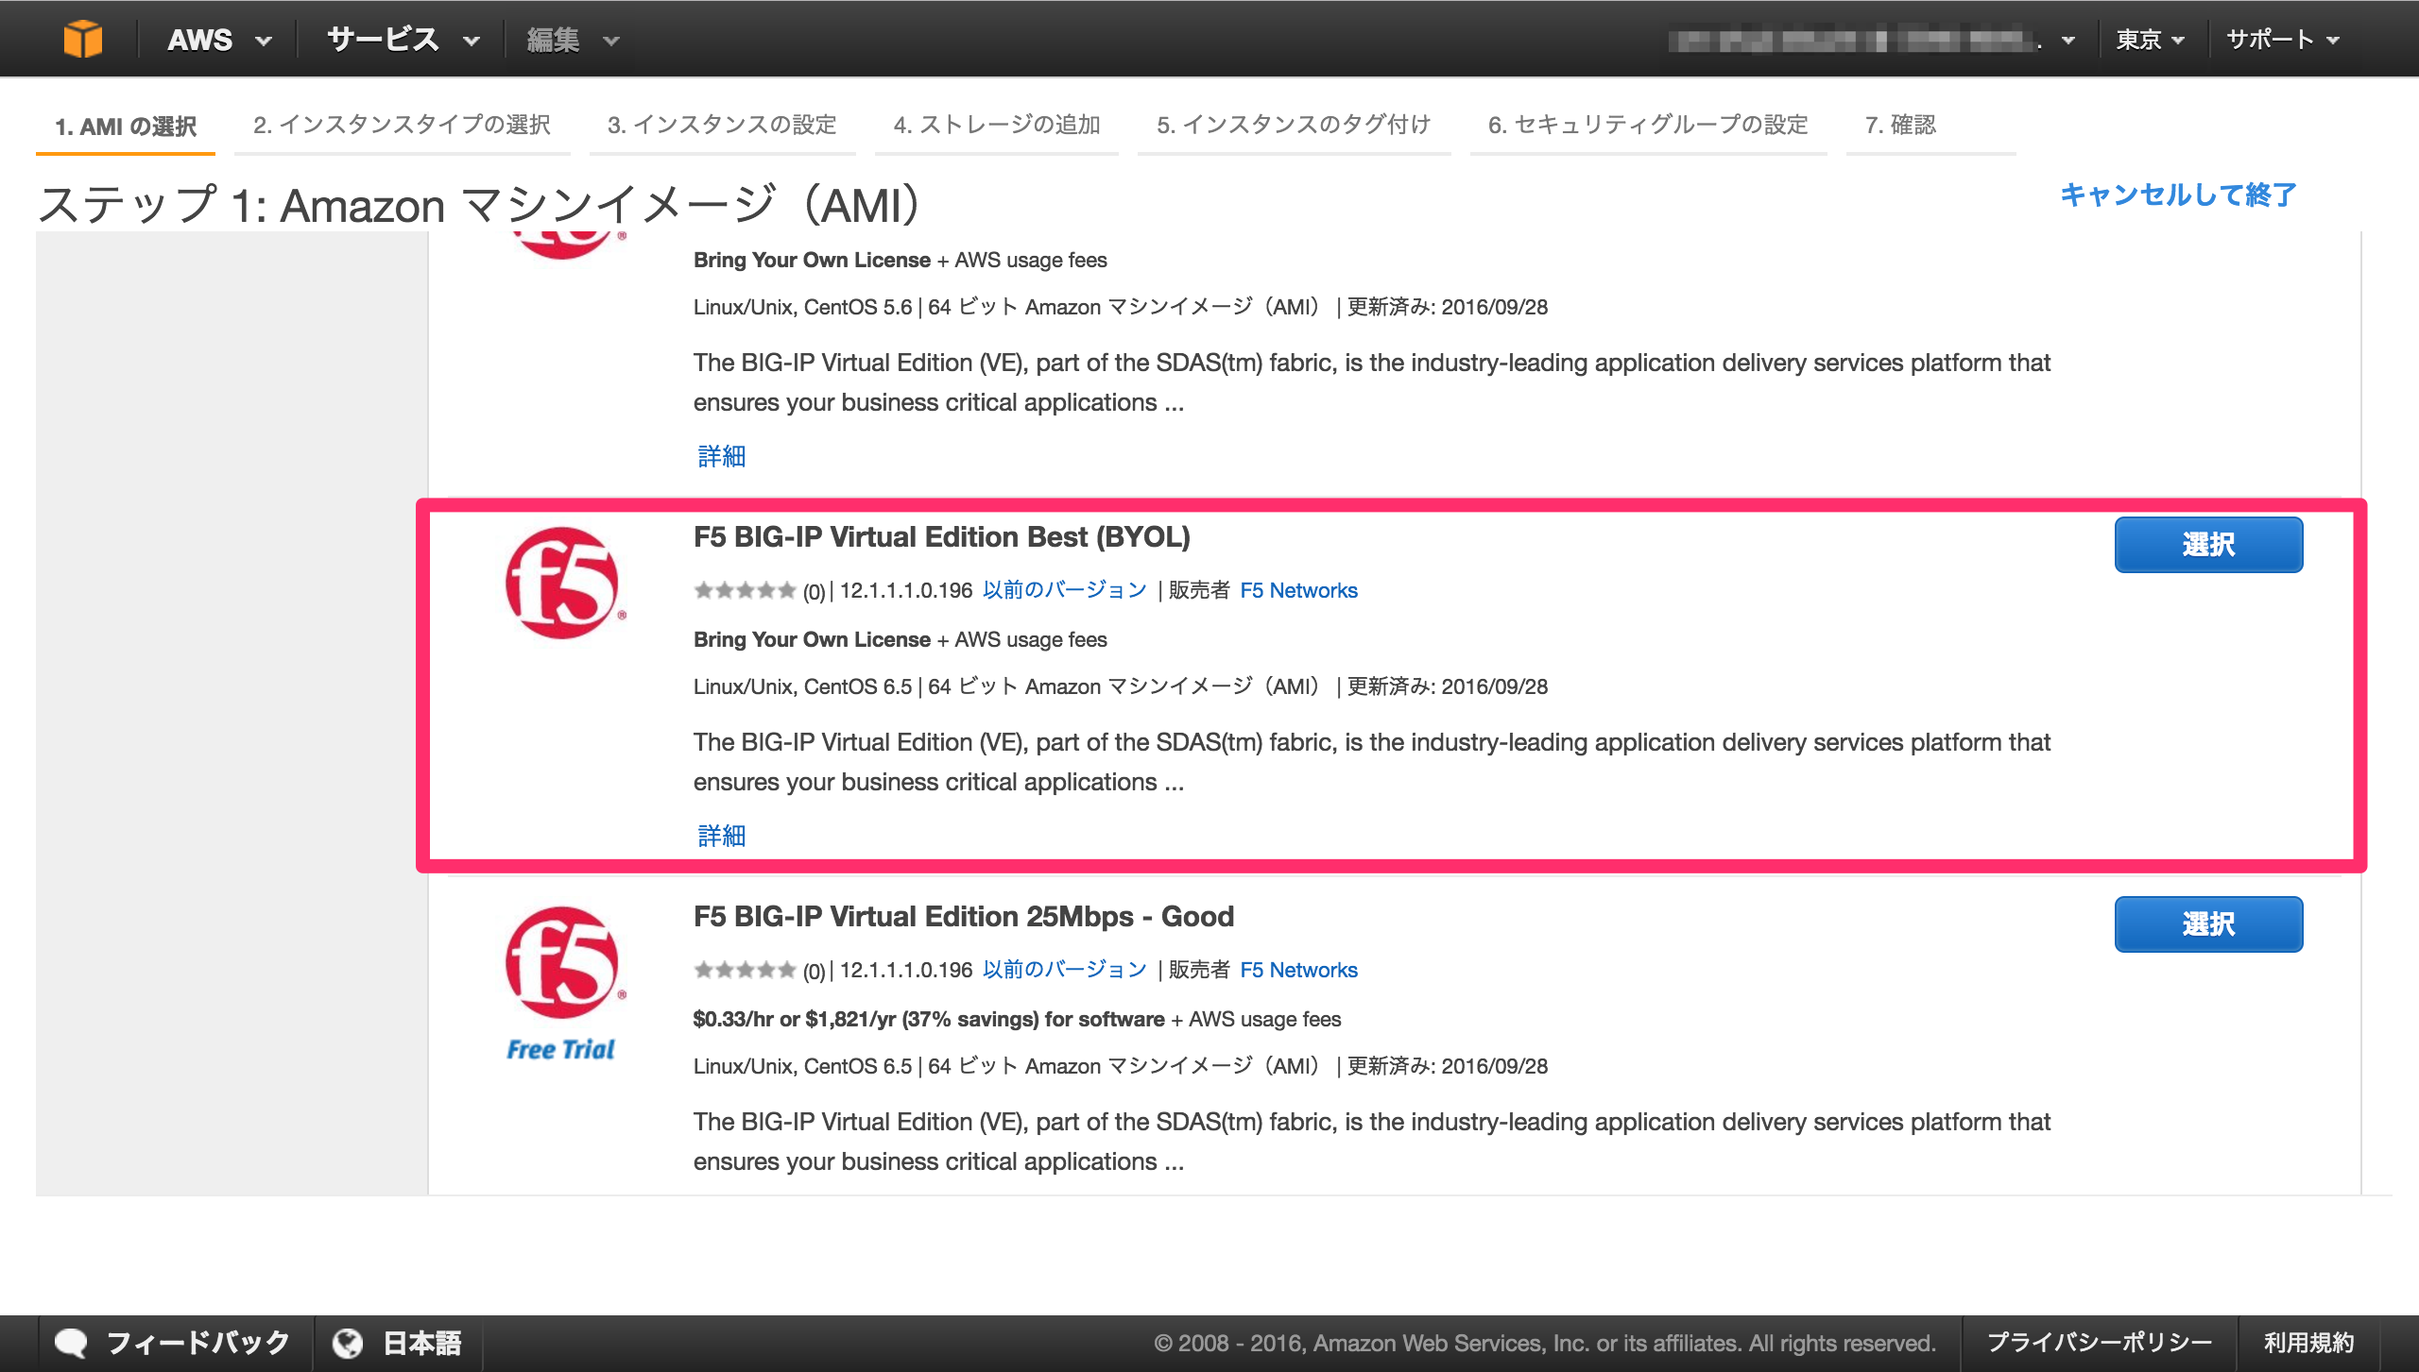
Task: Open the サポート support menu
Action: (x=2282, y=40)
